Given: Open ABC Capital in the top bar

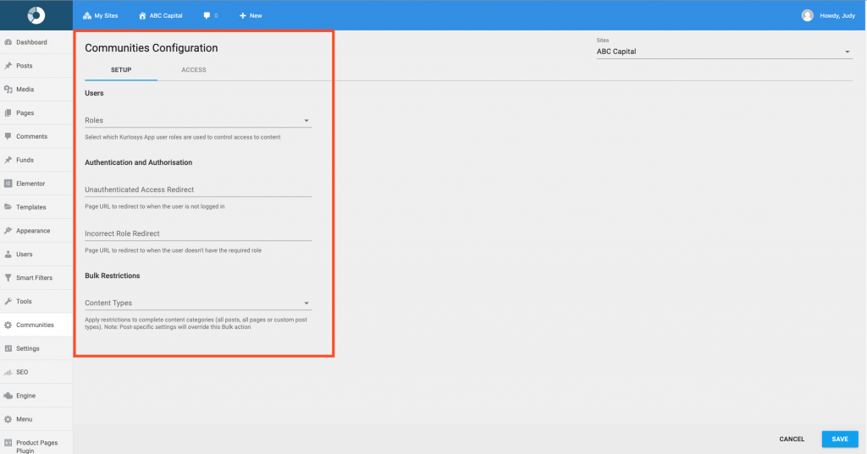Looking at the screenshot, I should click(160, 15).
